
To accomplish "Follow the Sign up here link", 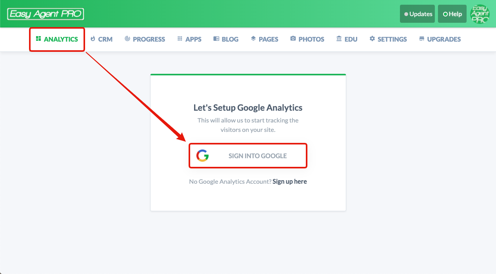I will tap(290, 181).
